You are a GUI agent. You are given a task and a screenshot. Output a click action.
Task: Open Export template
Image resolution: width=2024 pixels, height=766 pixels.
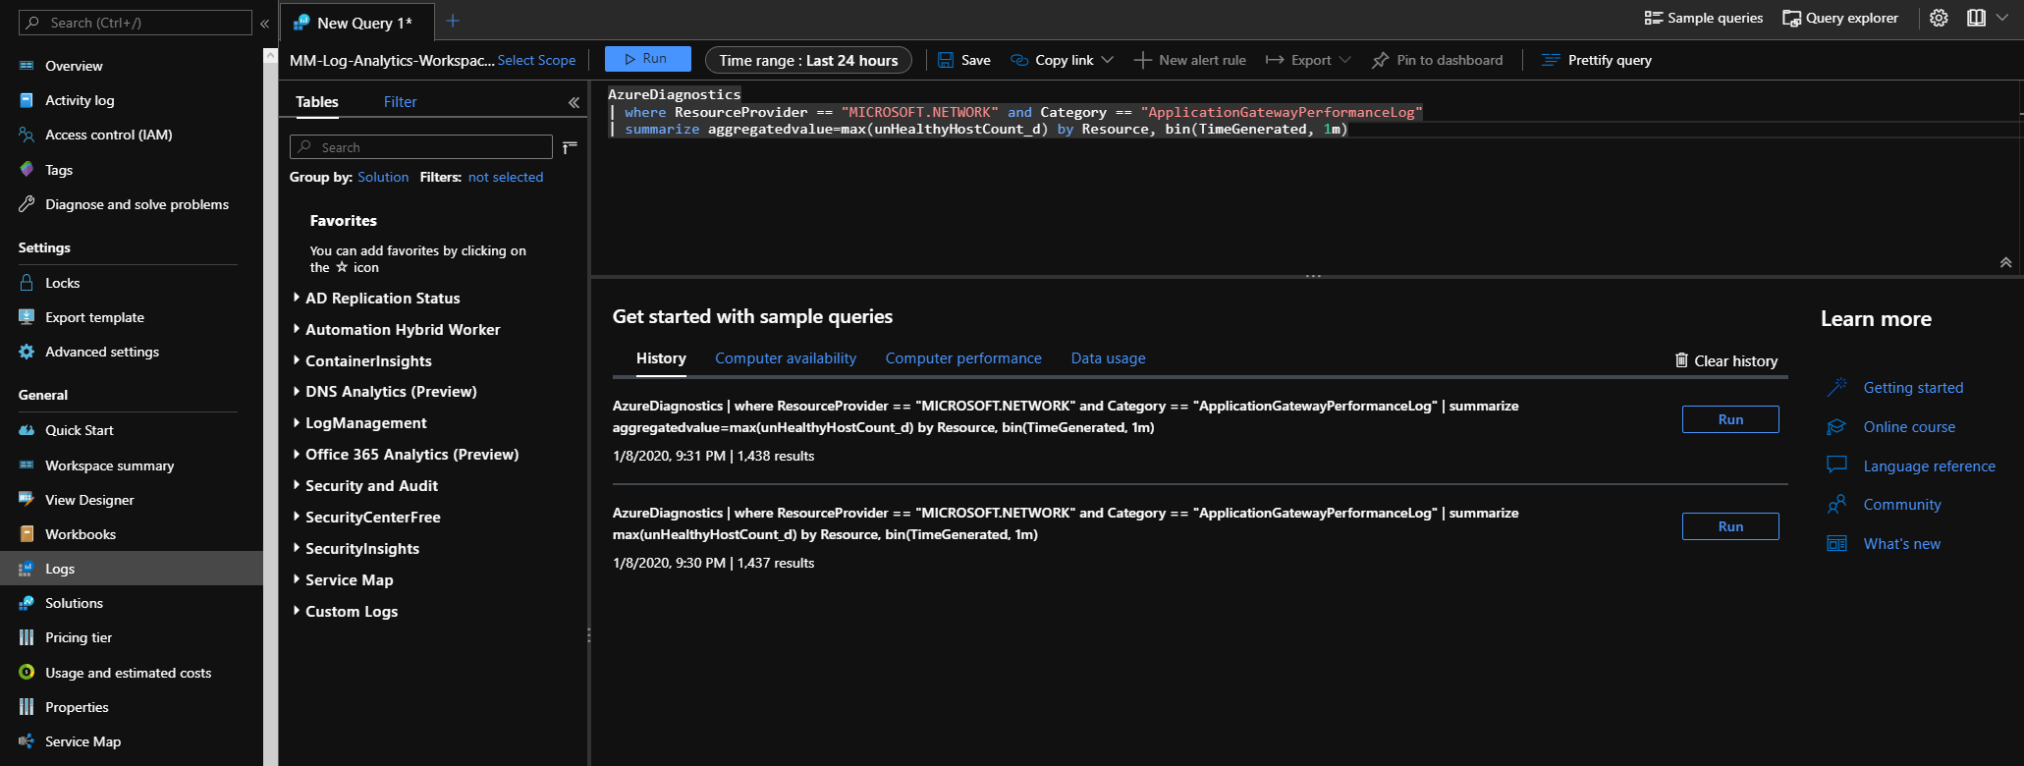tap(94, 317)
